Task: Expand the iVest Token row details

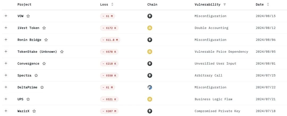Action: (x=6, y=28)
